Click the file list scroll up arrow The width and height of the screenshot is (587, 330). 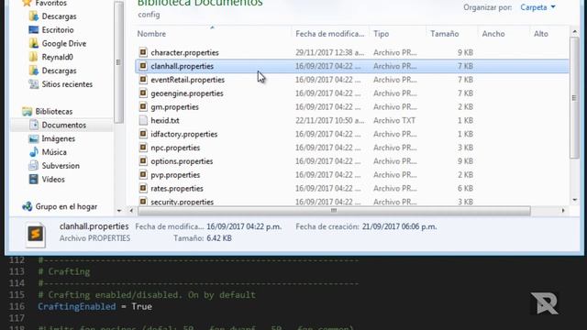pos(575,32)
